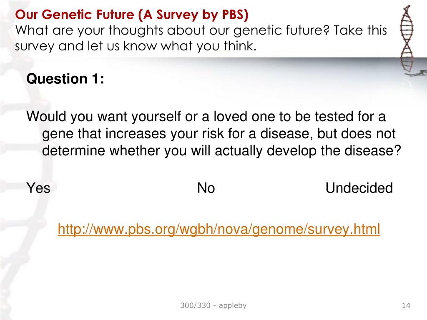The width and height of the screenshot is (427, 320).
Task: Click the DNA helix icon top right
Action: pyautogui.click(x=407, y=40)
